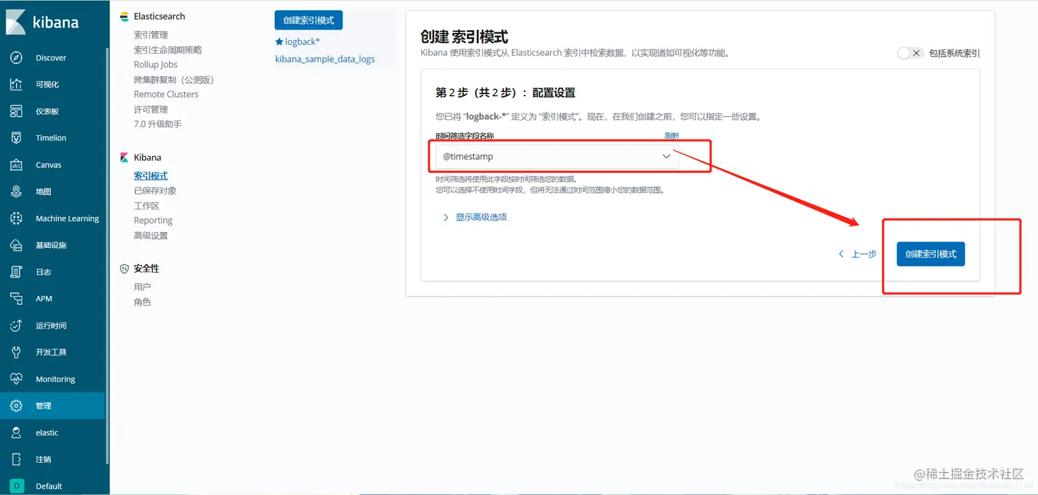Viewport: 1038px width, 495px height.
Task: Open Advanced Settings (高级设置)
Action: tap(151, 235)
